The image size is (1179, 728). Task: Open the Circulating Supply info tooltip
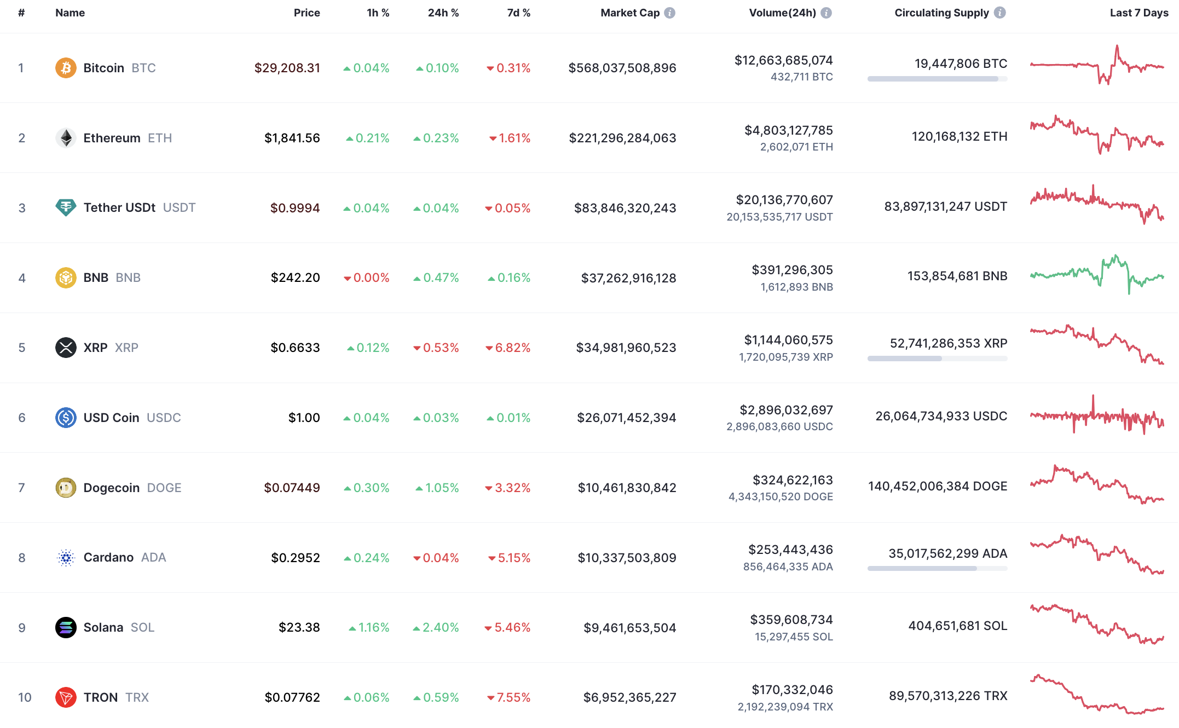click(1001, 13)
